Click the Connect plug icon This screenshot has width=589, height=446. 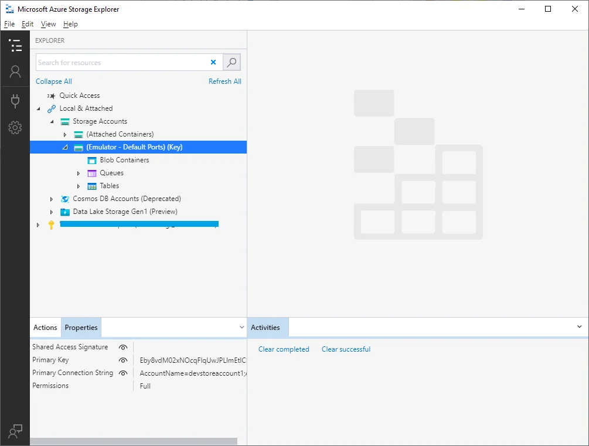click(x=15, y=101)
